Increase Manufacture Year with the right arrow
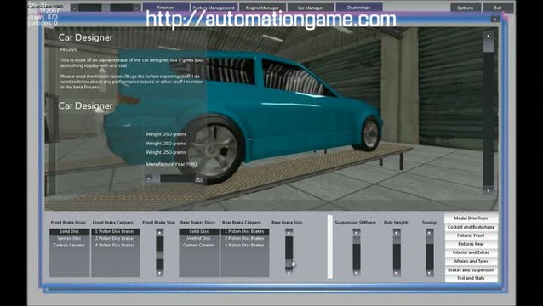Viewport: 543px width, 306px height. click(199, 178)
